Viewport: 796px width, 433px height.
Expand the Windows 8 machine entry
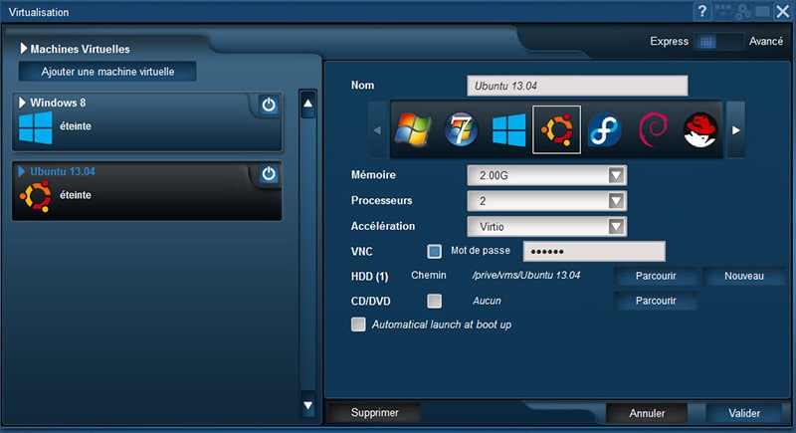point(22,103)
